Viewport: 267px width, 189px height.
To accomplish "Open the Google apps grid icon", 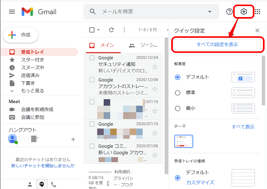I will [x=257, y=12].
